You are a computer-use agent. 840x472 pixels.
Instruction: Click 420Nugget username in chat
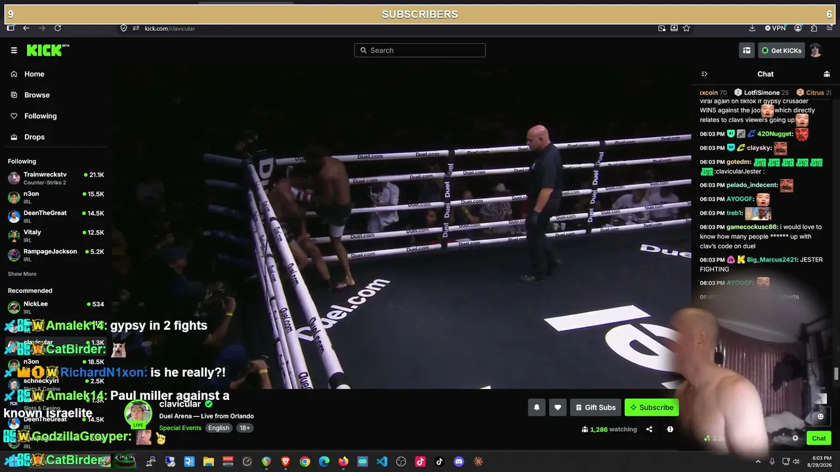point(775,134)
